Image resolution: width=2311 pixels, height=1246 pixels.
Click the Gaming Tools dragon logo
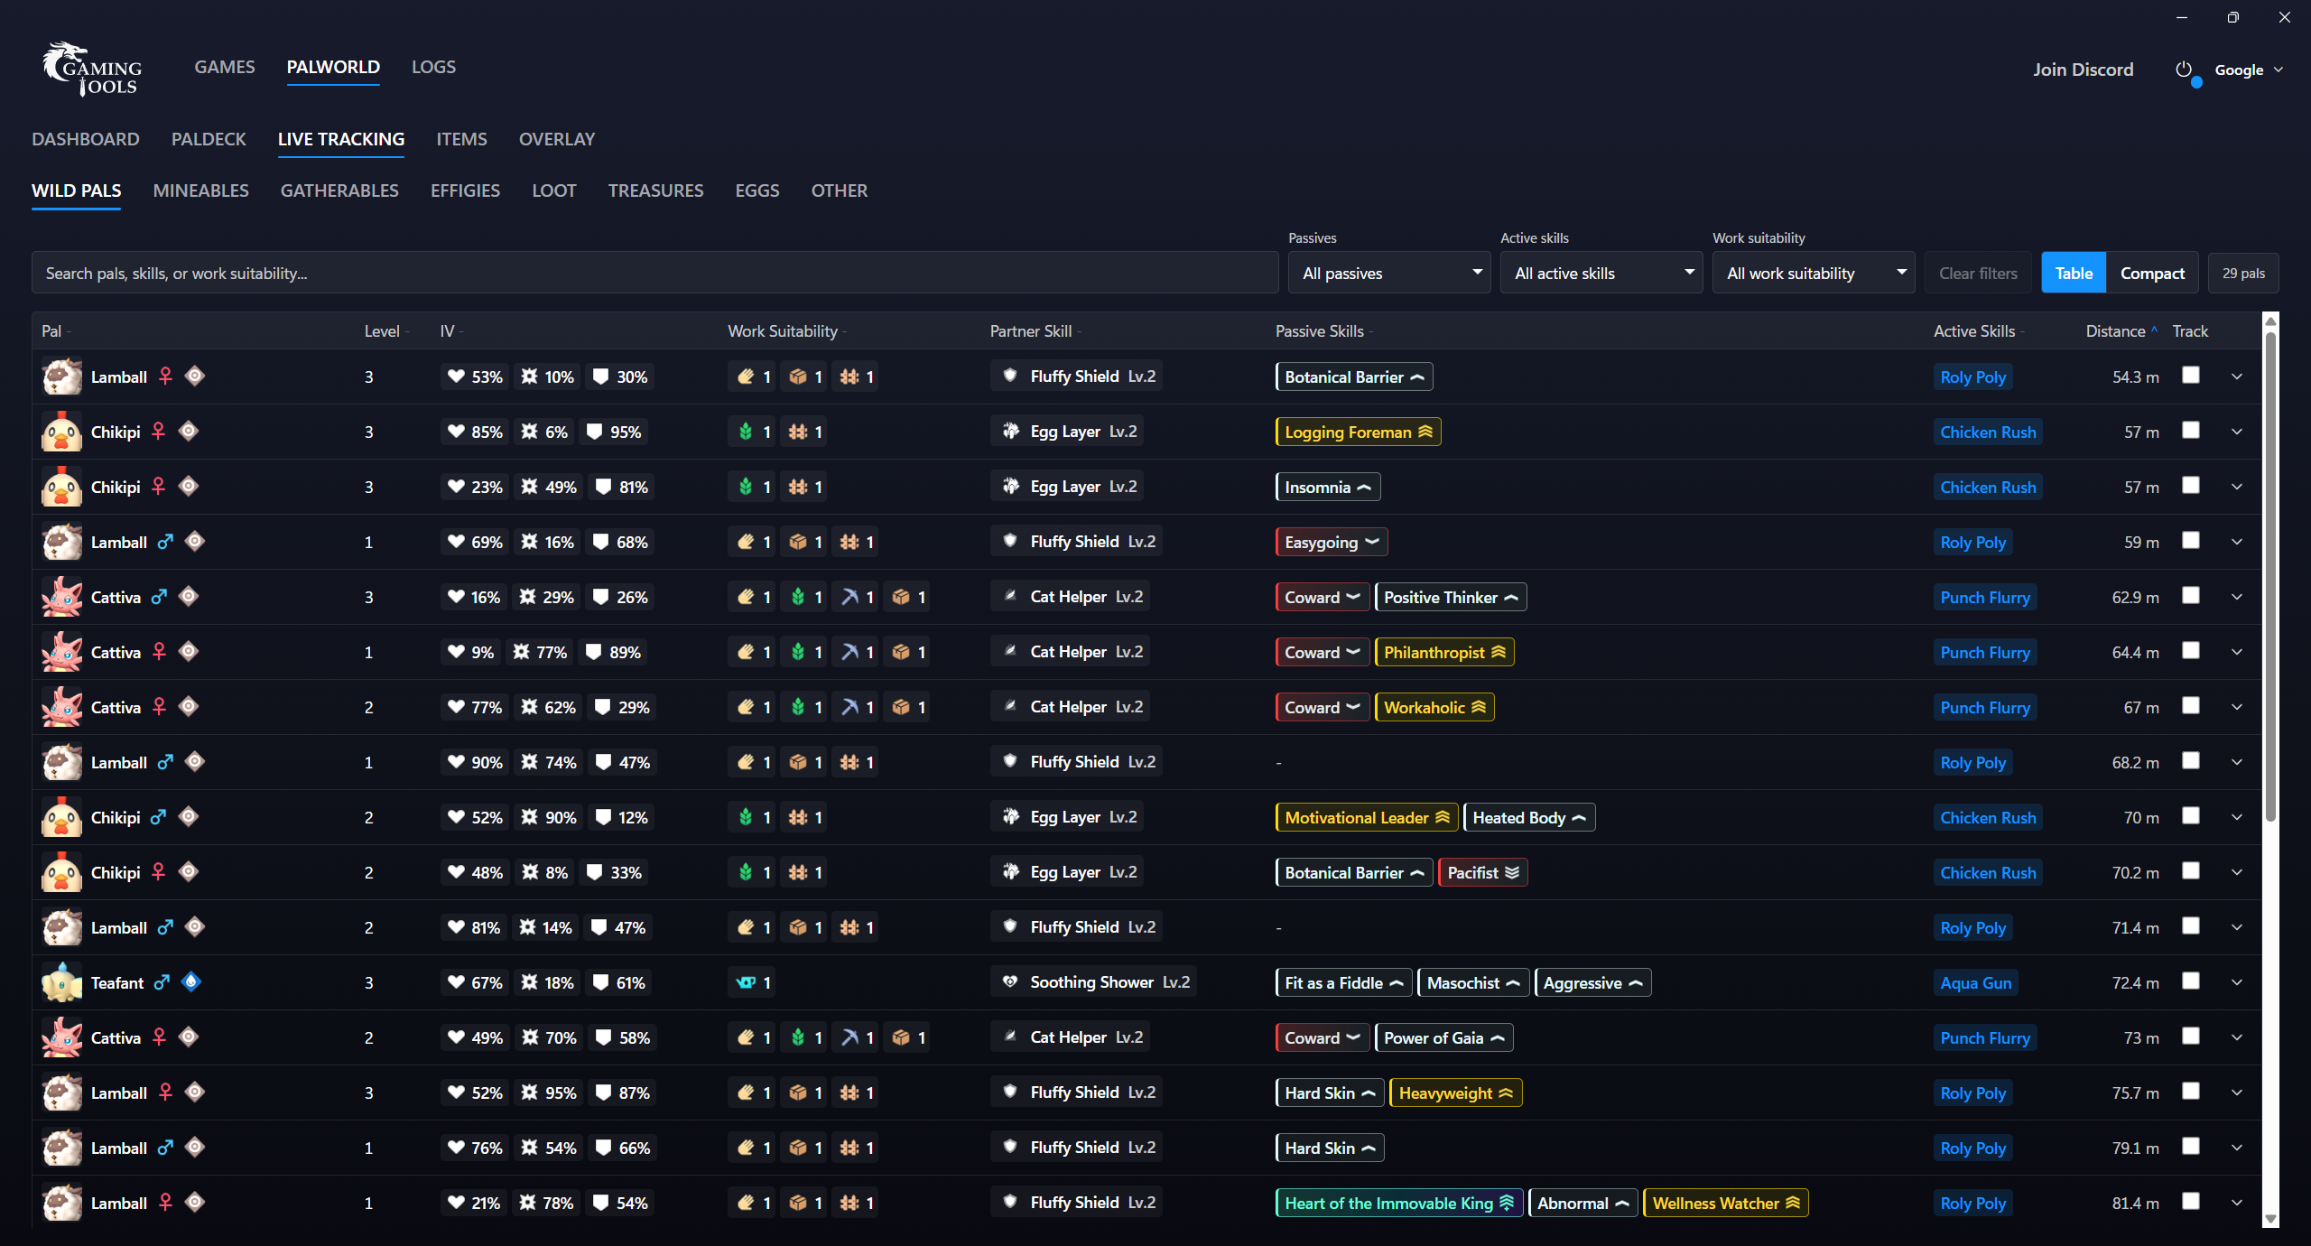coord(91,69)
